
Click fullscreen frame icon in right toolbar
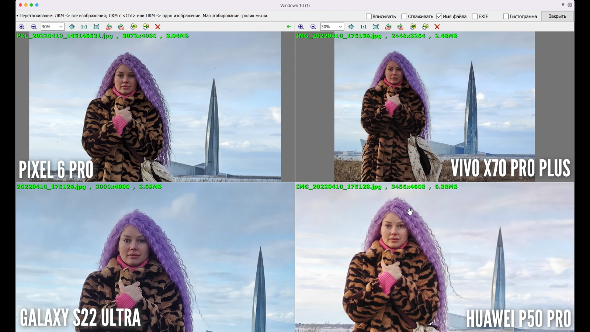(x=376, y=27)
